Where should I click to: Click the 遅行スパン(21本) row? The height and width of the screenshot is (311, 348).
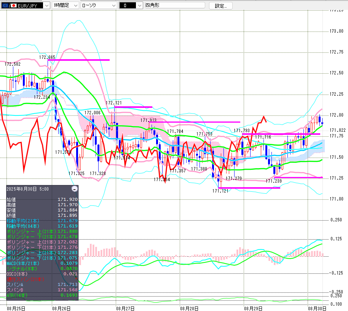[42, 279]
